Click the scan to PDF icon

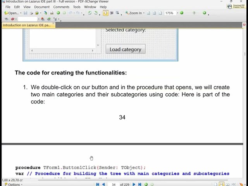(46, 13)
